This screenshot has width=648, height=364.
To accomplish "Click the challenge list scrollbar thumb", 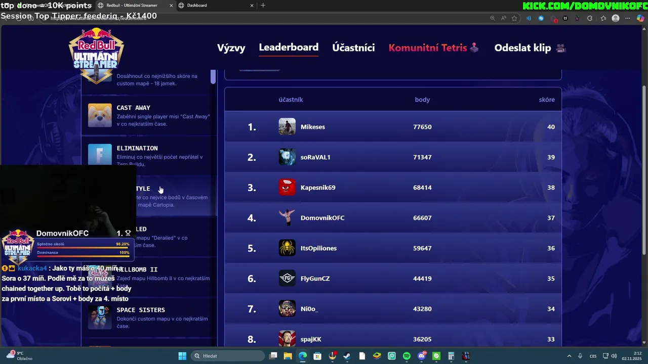I will 213,76.
